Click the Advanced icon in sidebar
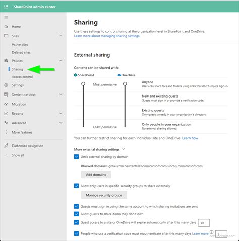Viewport: 239px width, 241px height. tap(6, 123)
